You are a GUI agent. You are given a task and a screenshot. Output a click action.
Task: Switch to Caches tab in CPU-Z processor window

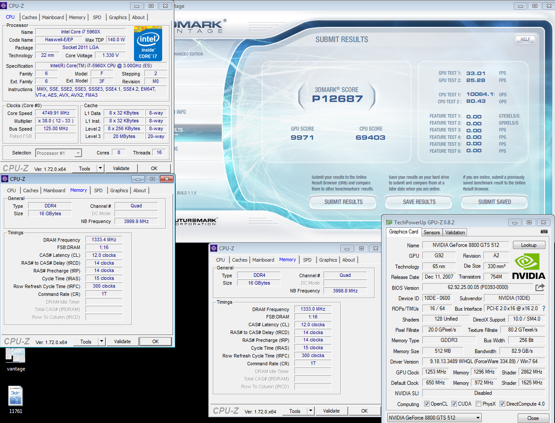pyautogui.click(x=29, y=17)
